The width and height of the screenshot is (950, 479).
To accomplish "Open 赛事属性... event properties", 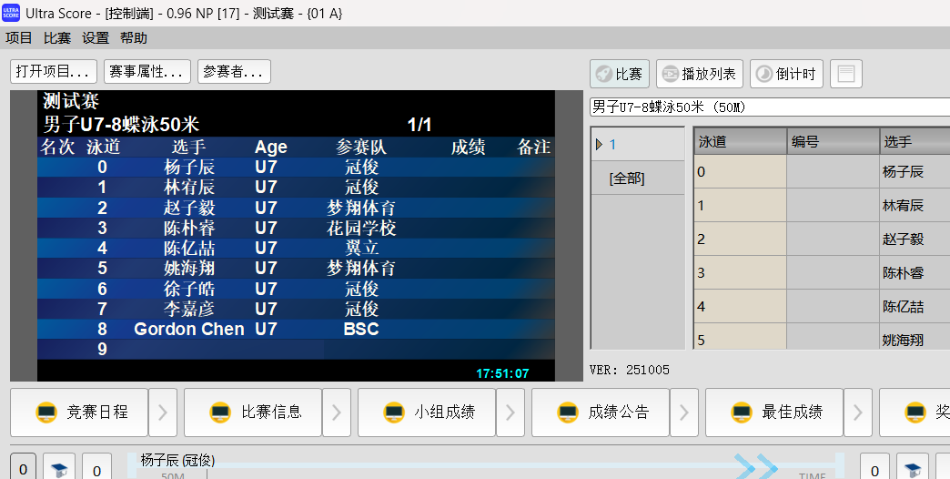I will (x=147, y=71).
